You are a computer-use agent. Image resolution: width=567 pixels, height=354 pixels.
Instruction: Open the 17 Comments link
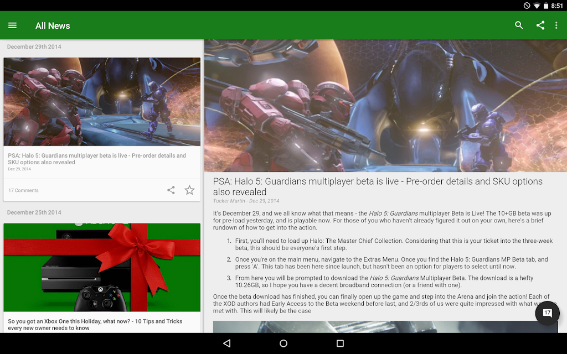point(23,190)
